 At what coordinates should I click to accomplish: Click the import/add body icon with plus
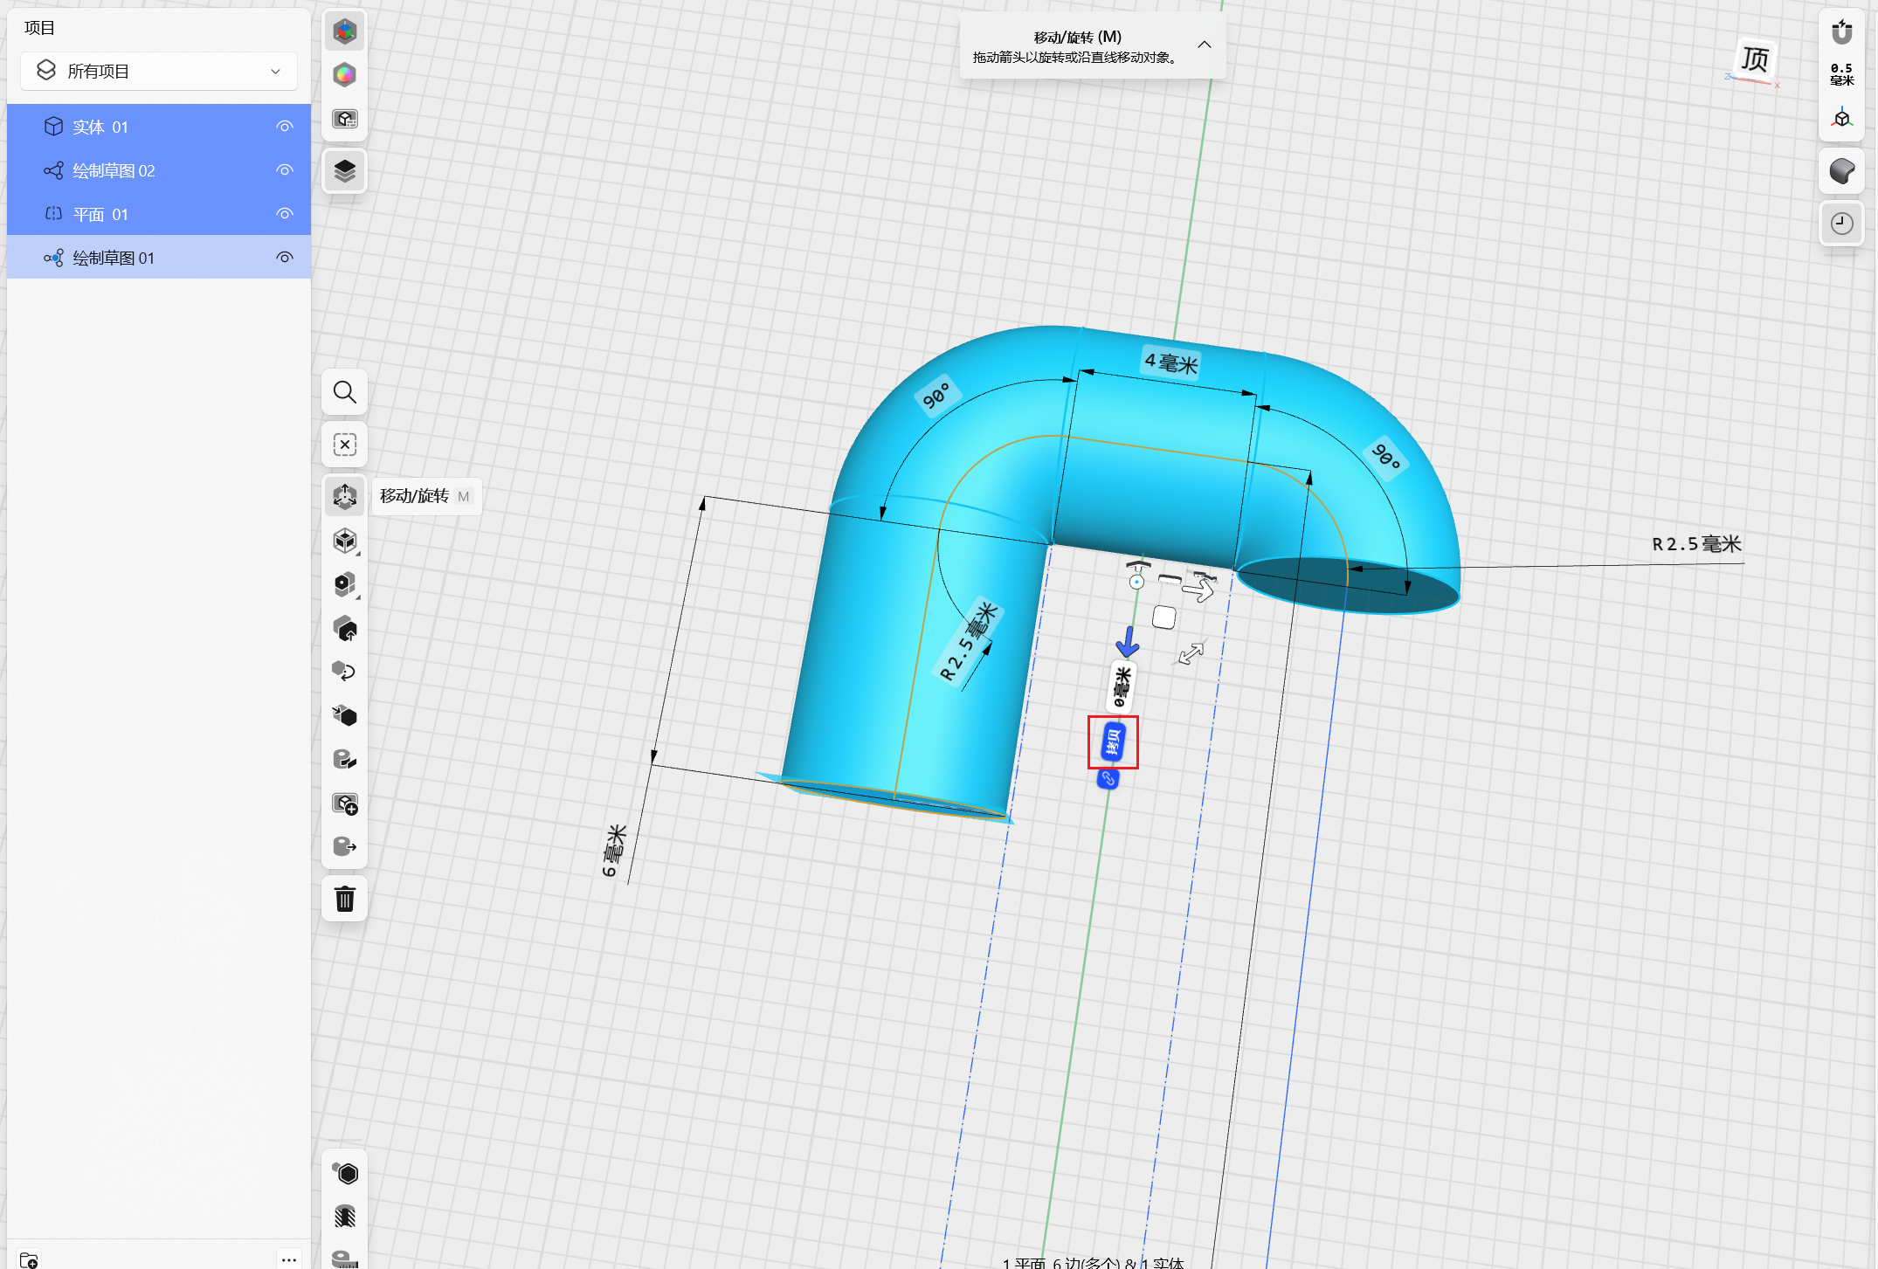tap(344, 803)
